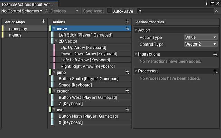Collapse the Action properties section
Screen dimensions: 221x138
pyautogui.click(x=136, y=30)
